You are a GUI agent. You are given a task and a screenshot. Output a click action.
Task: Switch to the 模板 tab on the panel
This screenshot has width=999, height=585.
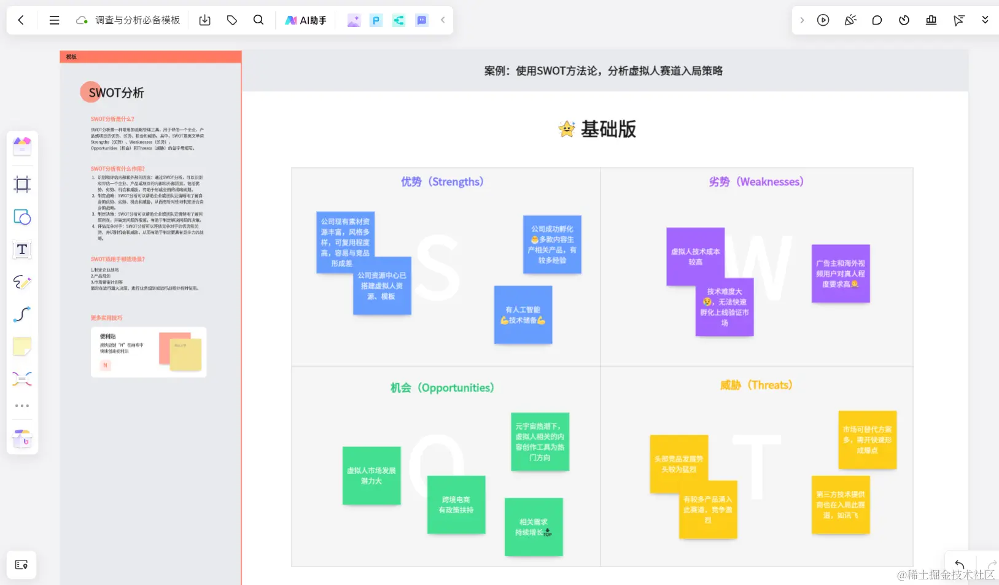tap(71, 56)
